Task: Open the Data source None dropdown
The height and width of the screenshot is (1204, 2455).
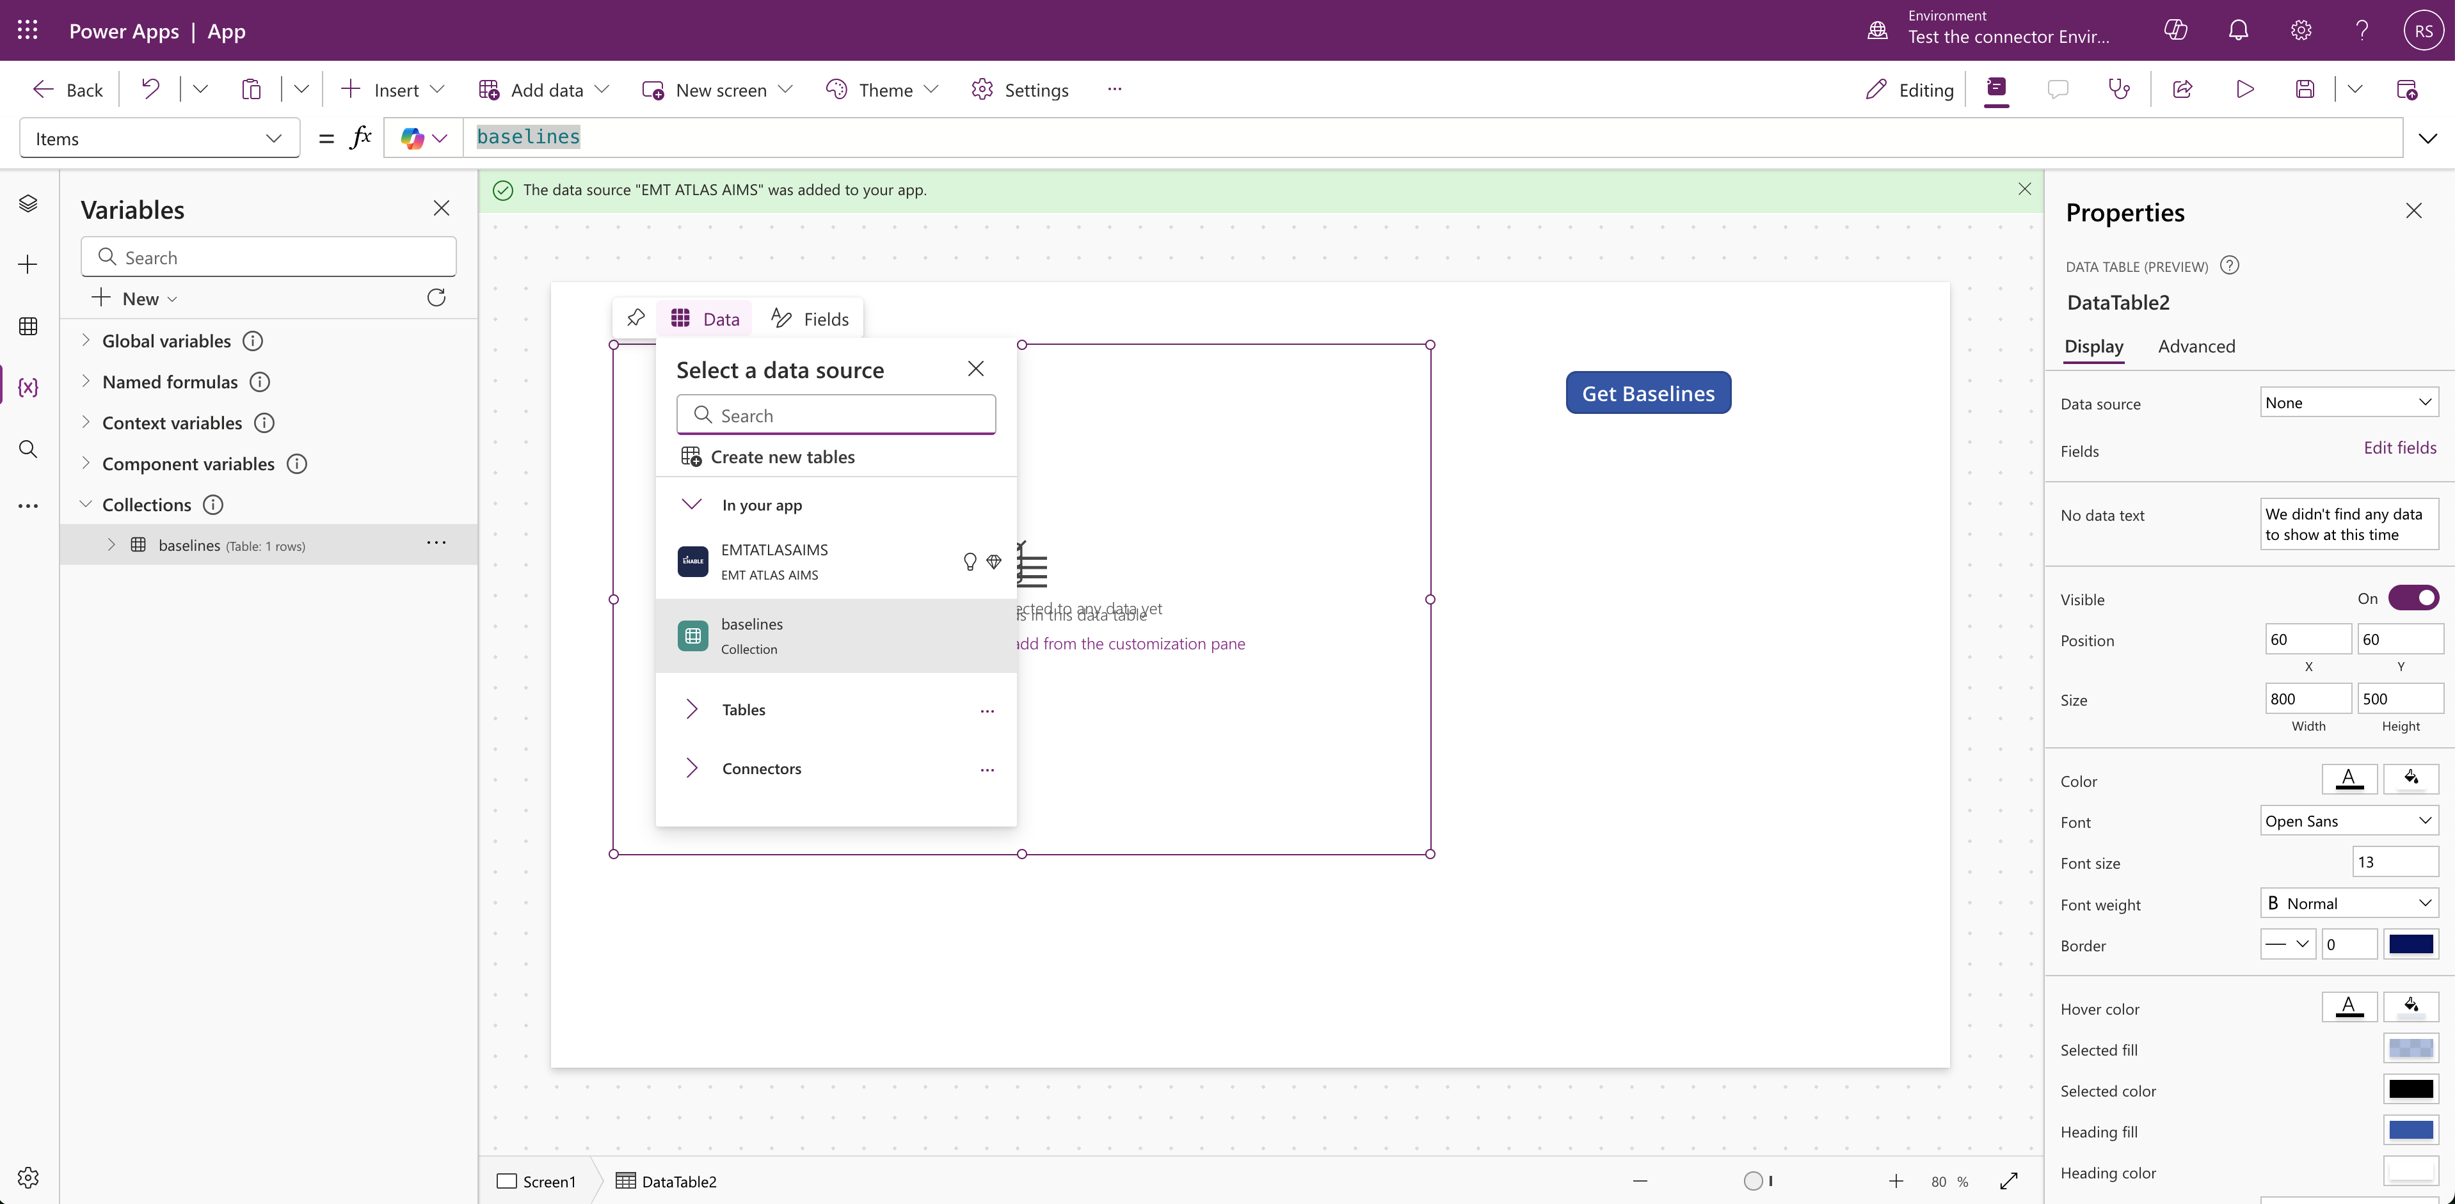Action: point(2348,403)
